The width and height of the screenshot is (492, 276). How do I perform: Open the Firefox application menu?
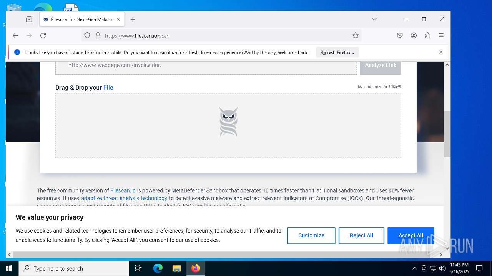coord(441,36)
